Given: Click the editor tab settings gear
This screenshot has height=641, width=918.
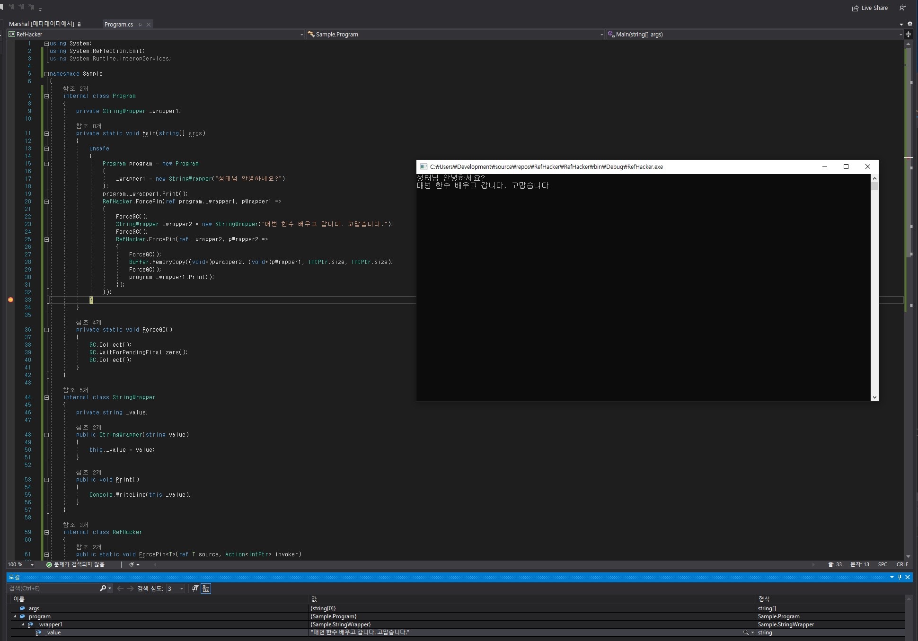Looking at the screenshot, I should (909, 24).
